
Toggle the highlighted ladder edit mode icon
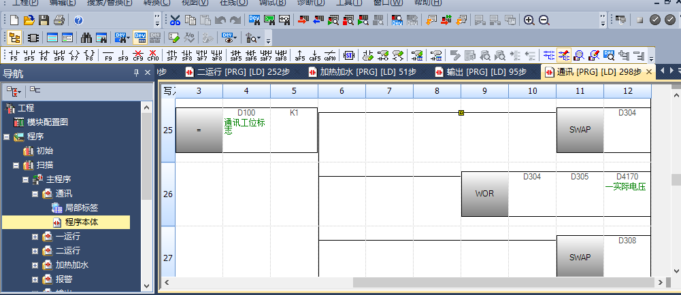click(564, 55)
